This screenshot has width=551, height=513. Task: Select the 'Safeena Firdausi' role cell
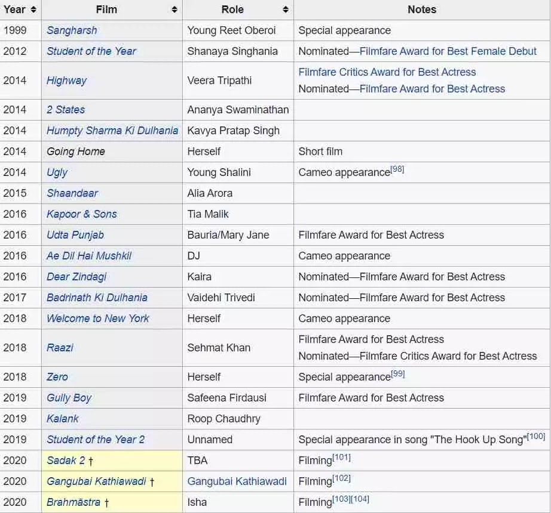(238, 398)
